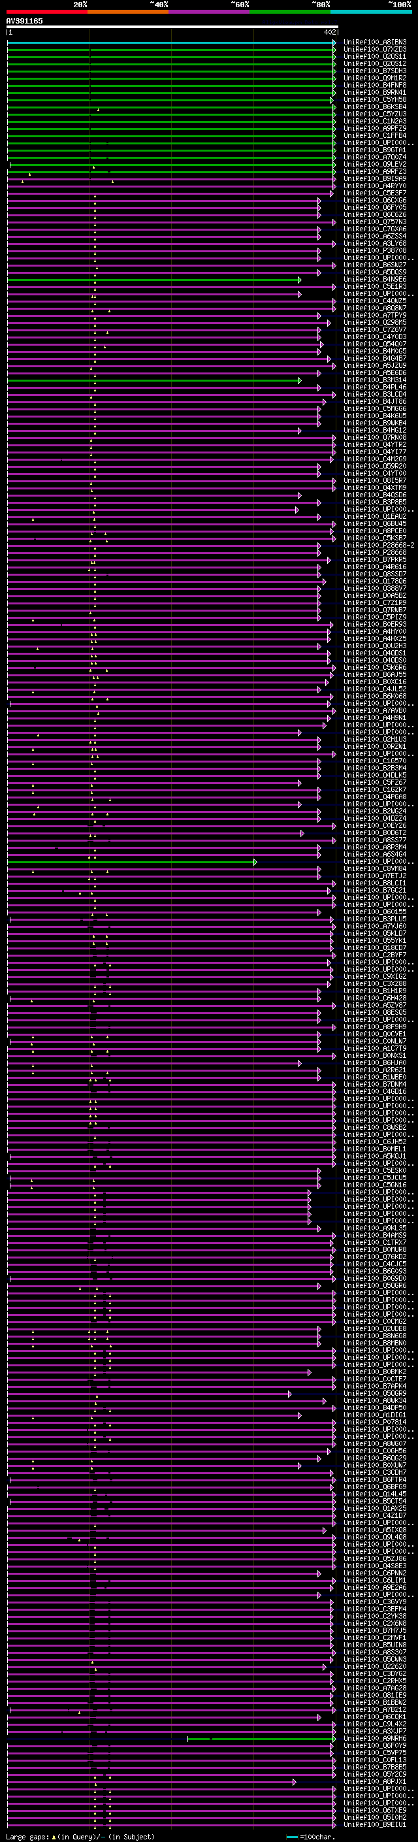Click the green alignment bar of UniRef100_B3M314
This screenshot has width=418, height=1842.
coord(154,380)
